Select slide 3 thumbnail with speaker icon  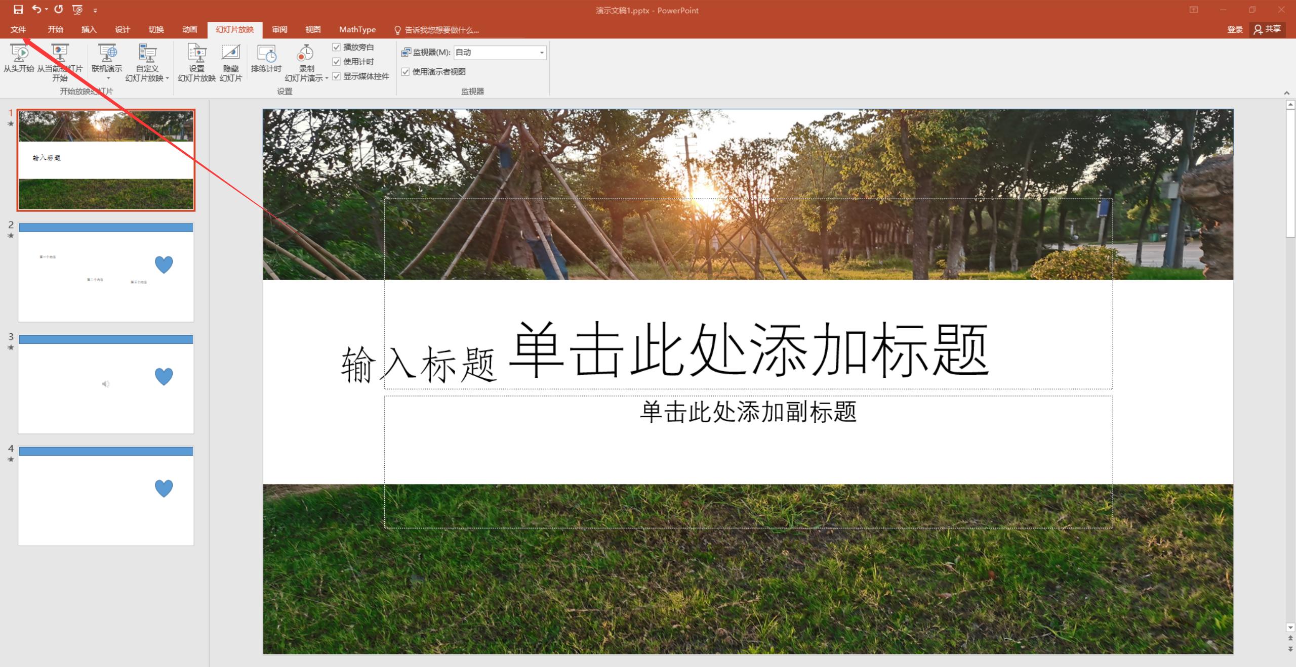point(106,384)
